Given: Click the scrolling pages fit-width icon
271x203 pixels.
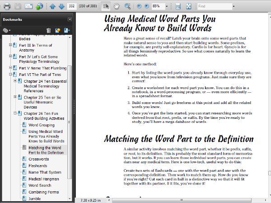Looking at the screenshot, I should tap(178, 6).
